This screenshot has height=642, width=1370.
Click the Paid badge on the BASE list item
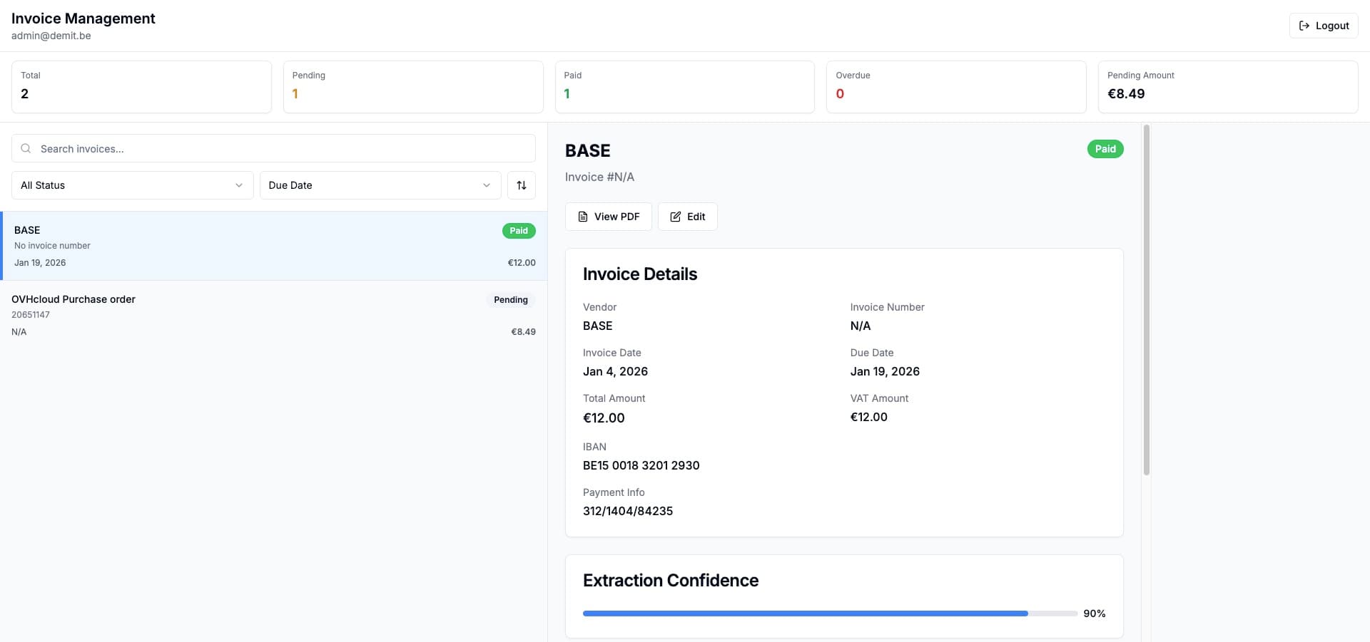[519, 231]
